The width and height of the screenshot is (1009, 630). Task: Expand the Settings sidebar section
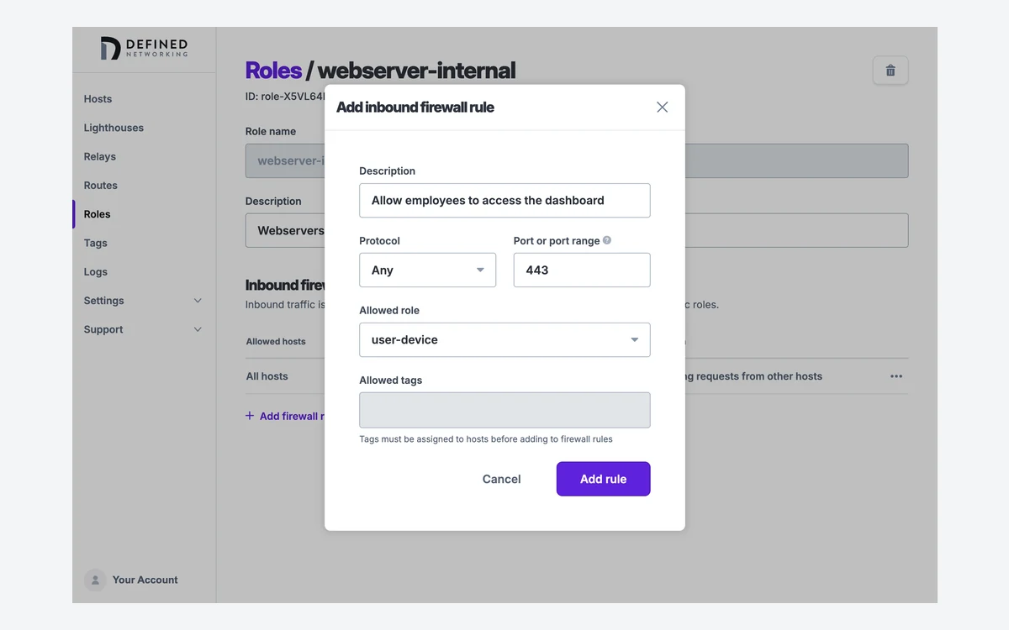[x=144, y=301]
